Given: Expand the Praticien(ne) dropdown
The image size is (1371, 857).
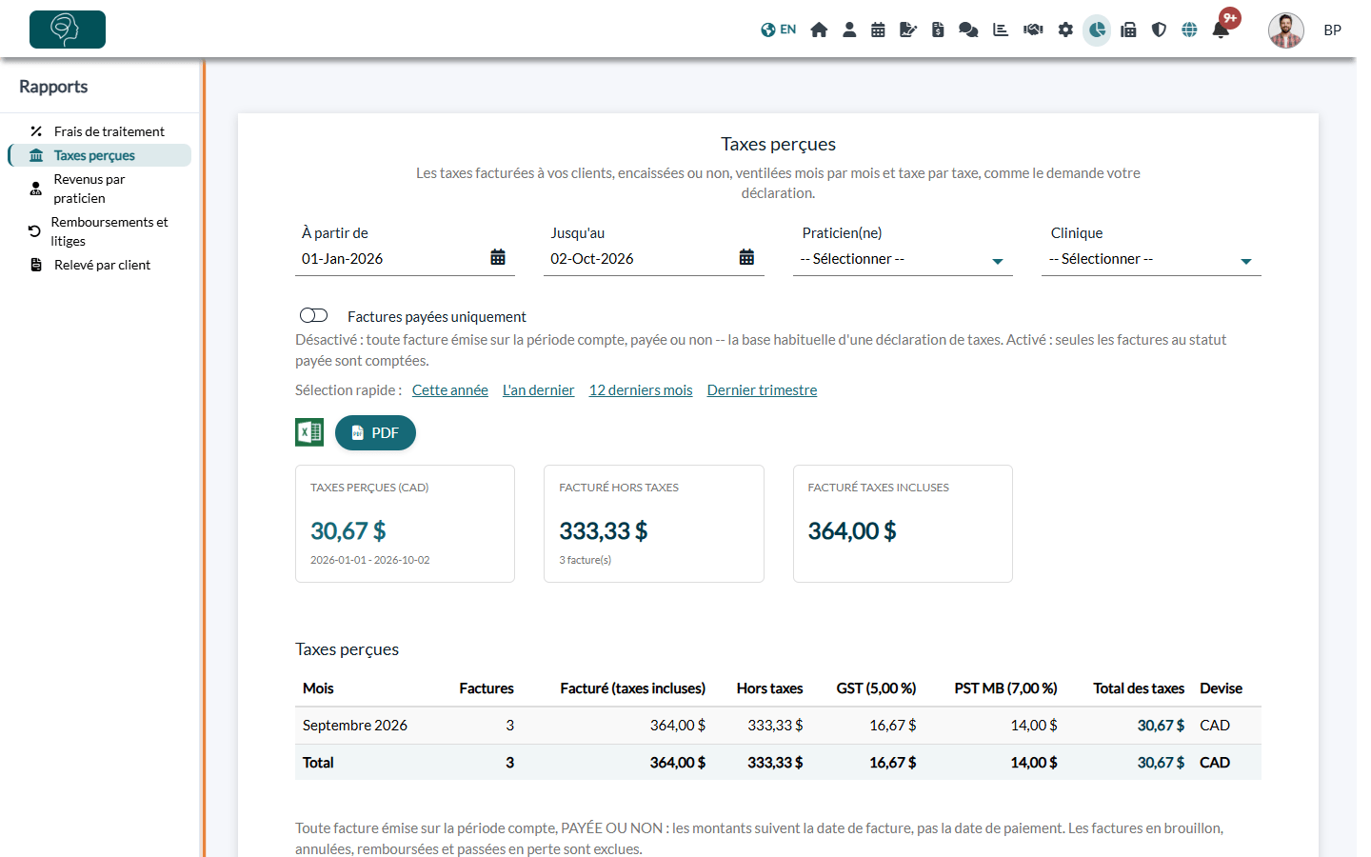Looking at the screenshot, I should coord(903,259).
